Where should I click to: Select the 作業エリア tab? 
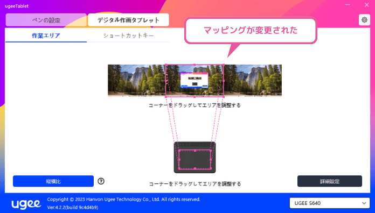46,35
